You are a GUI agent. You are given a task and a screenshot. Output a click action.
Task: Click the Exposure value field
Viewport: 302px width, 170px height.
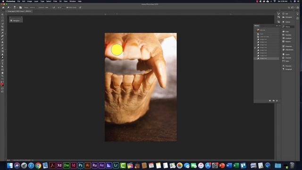coord(47,8)
